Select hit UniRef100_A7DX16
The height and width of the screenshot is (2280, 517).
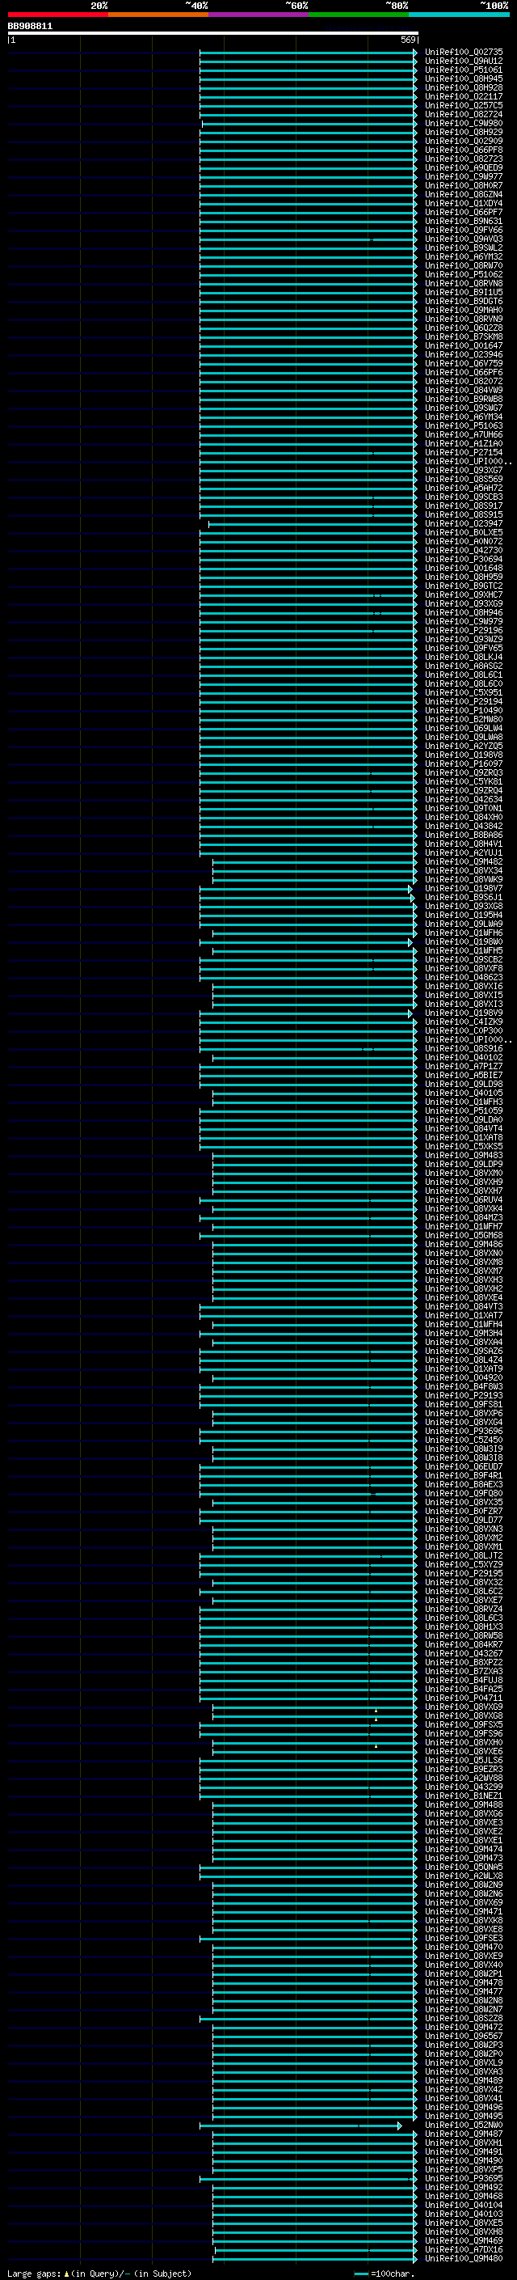tap(464, 2250)
